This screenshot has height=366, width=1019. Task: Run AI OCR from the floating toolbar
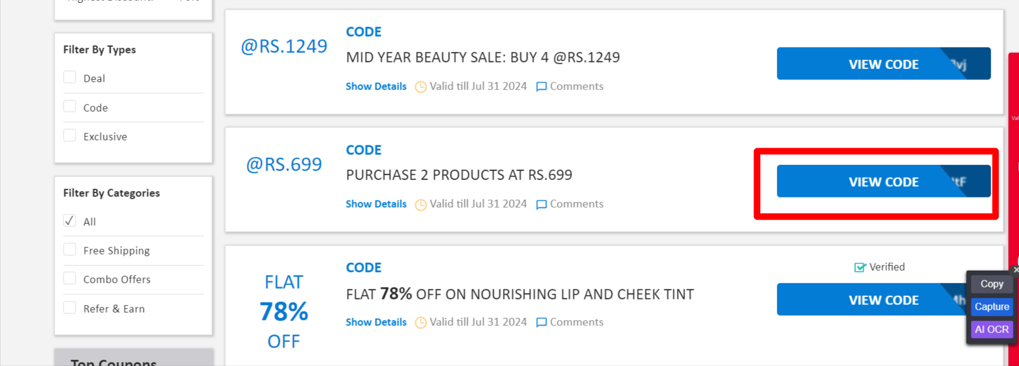click(991, 329)
